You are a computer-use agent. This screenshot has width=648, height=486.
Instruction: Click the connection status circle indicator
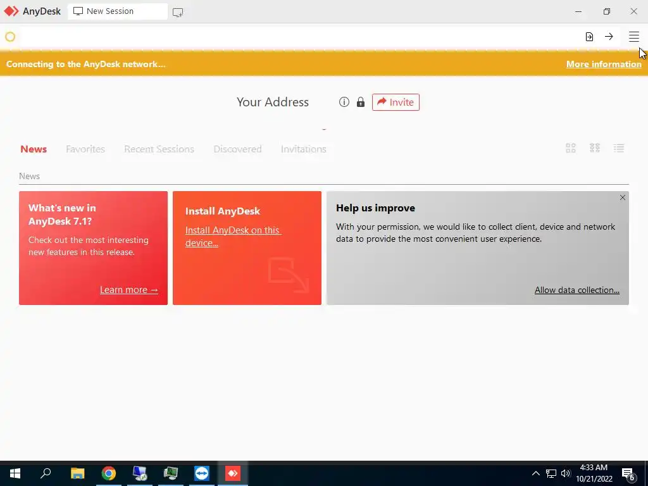point(10,37)
